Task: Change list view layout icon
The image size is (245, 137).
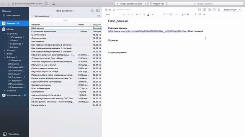Action: pyautogui.click(x=98, y=11)
